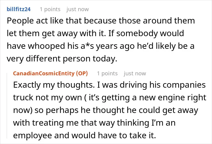
Task: Click the line 'employee and would have to take it.'
Action: pyautogui.click(x=84, y=135)
